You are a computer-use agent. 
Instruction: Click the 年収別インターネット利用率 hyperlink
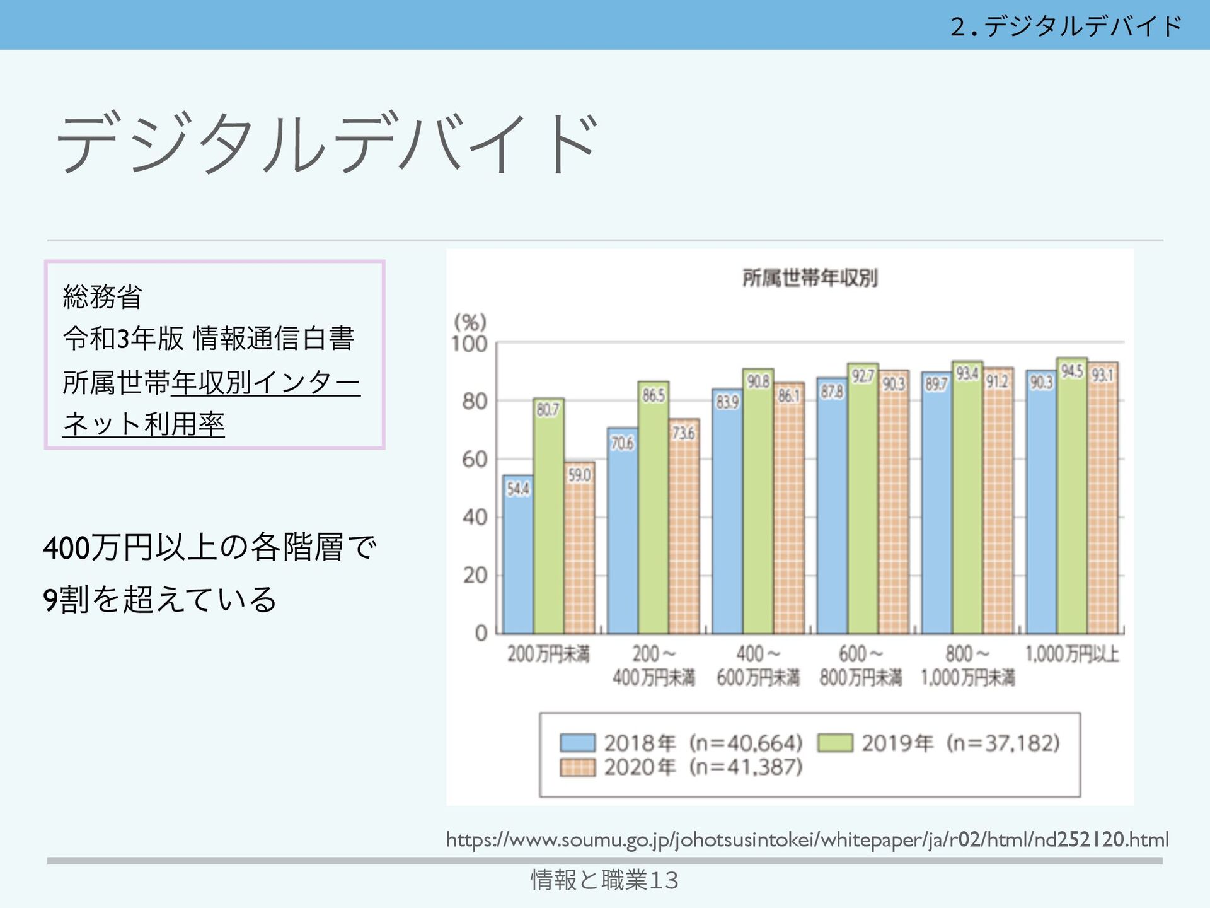pos(265,383)
